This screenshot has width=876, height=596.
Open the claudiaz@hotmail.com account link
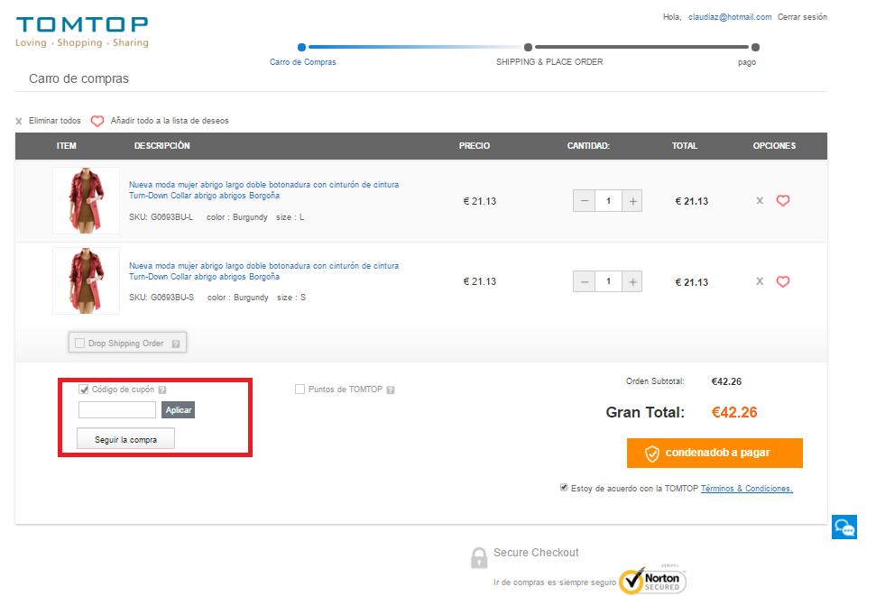coord(730,17)
